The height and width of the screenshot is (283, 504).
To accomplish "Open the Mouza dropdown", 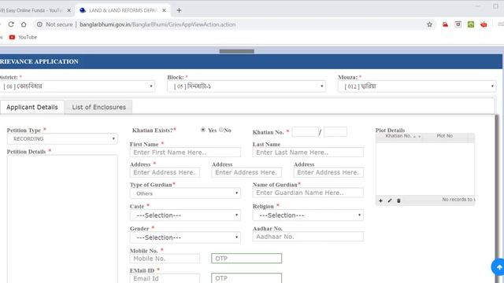I will [417, 86].
